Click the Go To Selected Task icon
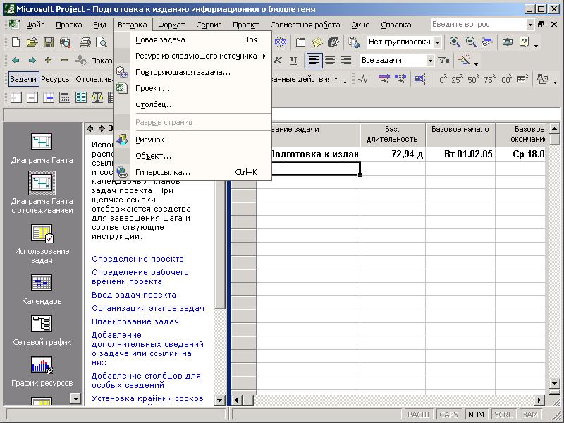The width and height of the screenshot is (564, 423). tap(487, 42)
